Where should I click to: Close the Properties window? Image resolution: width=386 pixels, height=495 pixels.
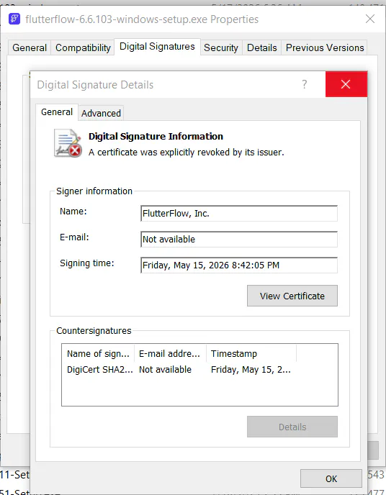[370, 19]
